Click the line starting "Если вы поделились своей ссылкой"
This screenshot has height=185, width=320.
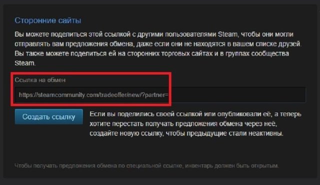click(x=195, y=114)
